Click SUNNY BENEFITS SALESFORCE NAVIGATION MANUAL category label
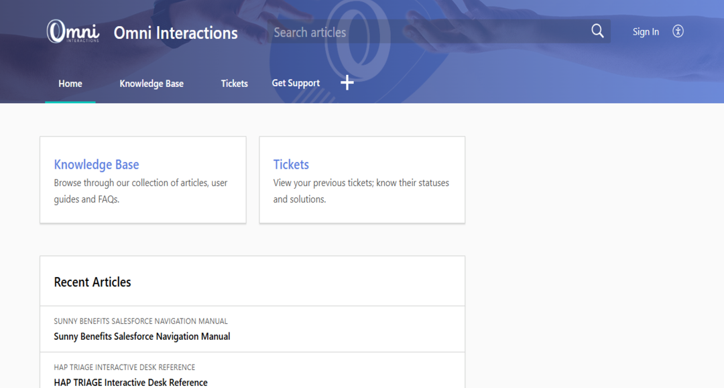 point(140,321)
